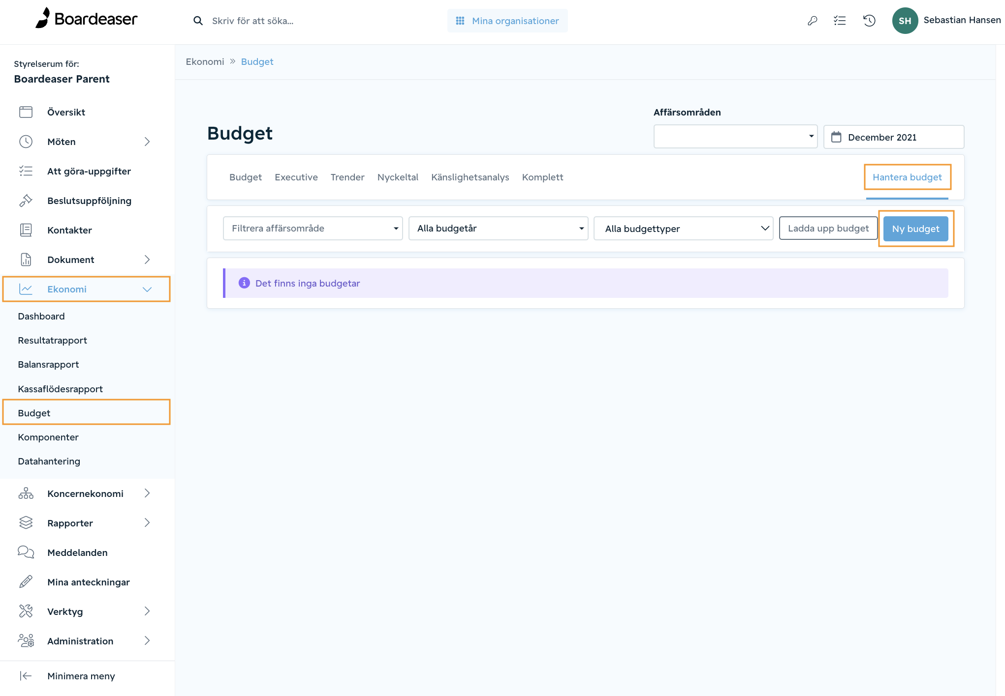Switch to the Executive tab
Image resolution: width=1005 pixels, height=696 pixels.
click(x=296, y=177)
